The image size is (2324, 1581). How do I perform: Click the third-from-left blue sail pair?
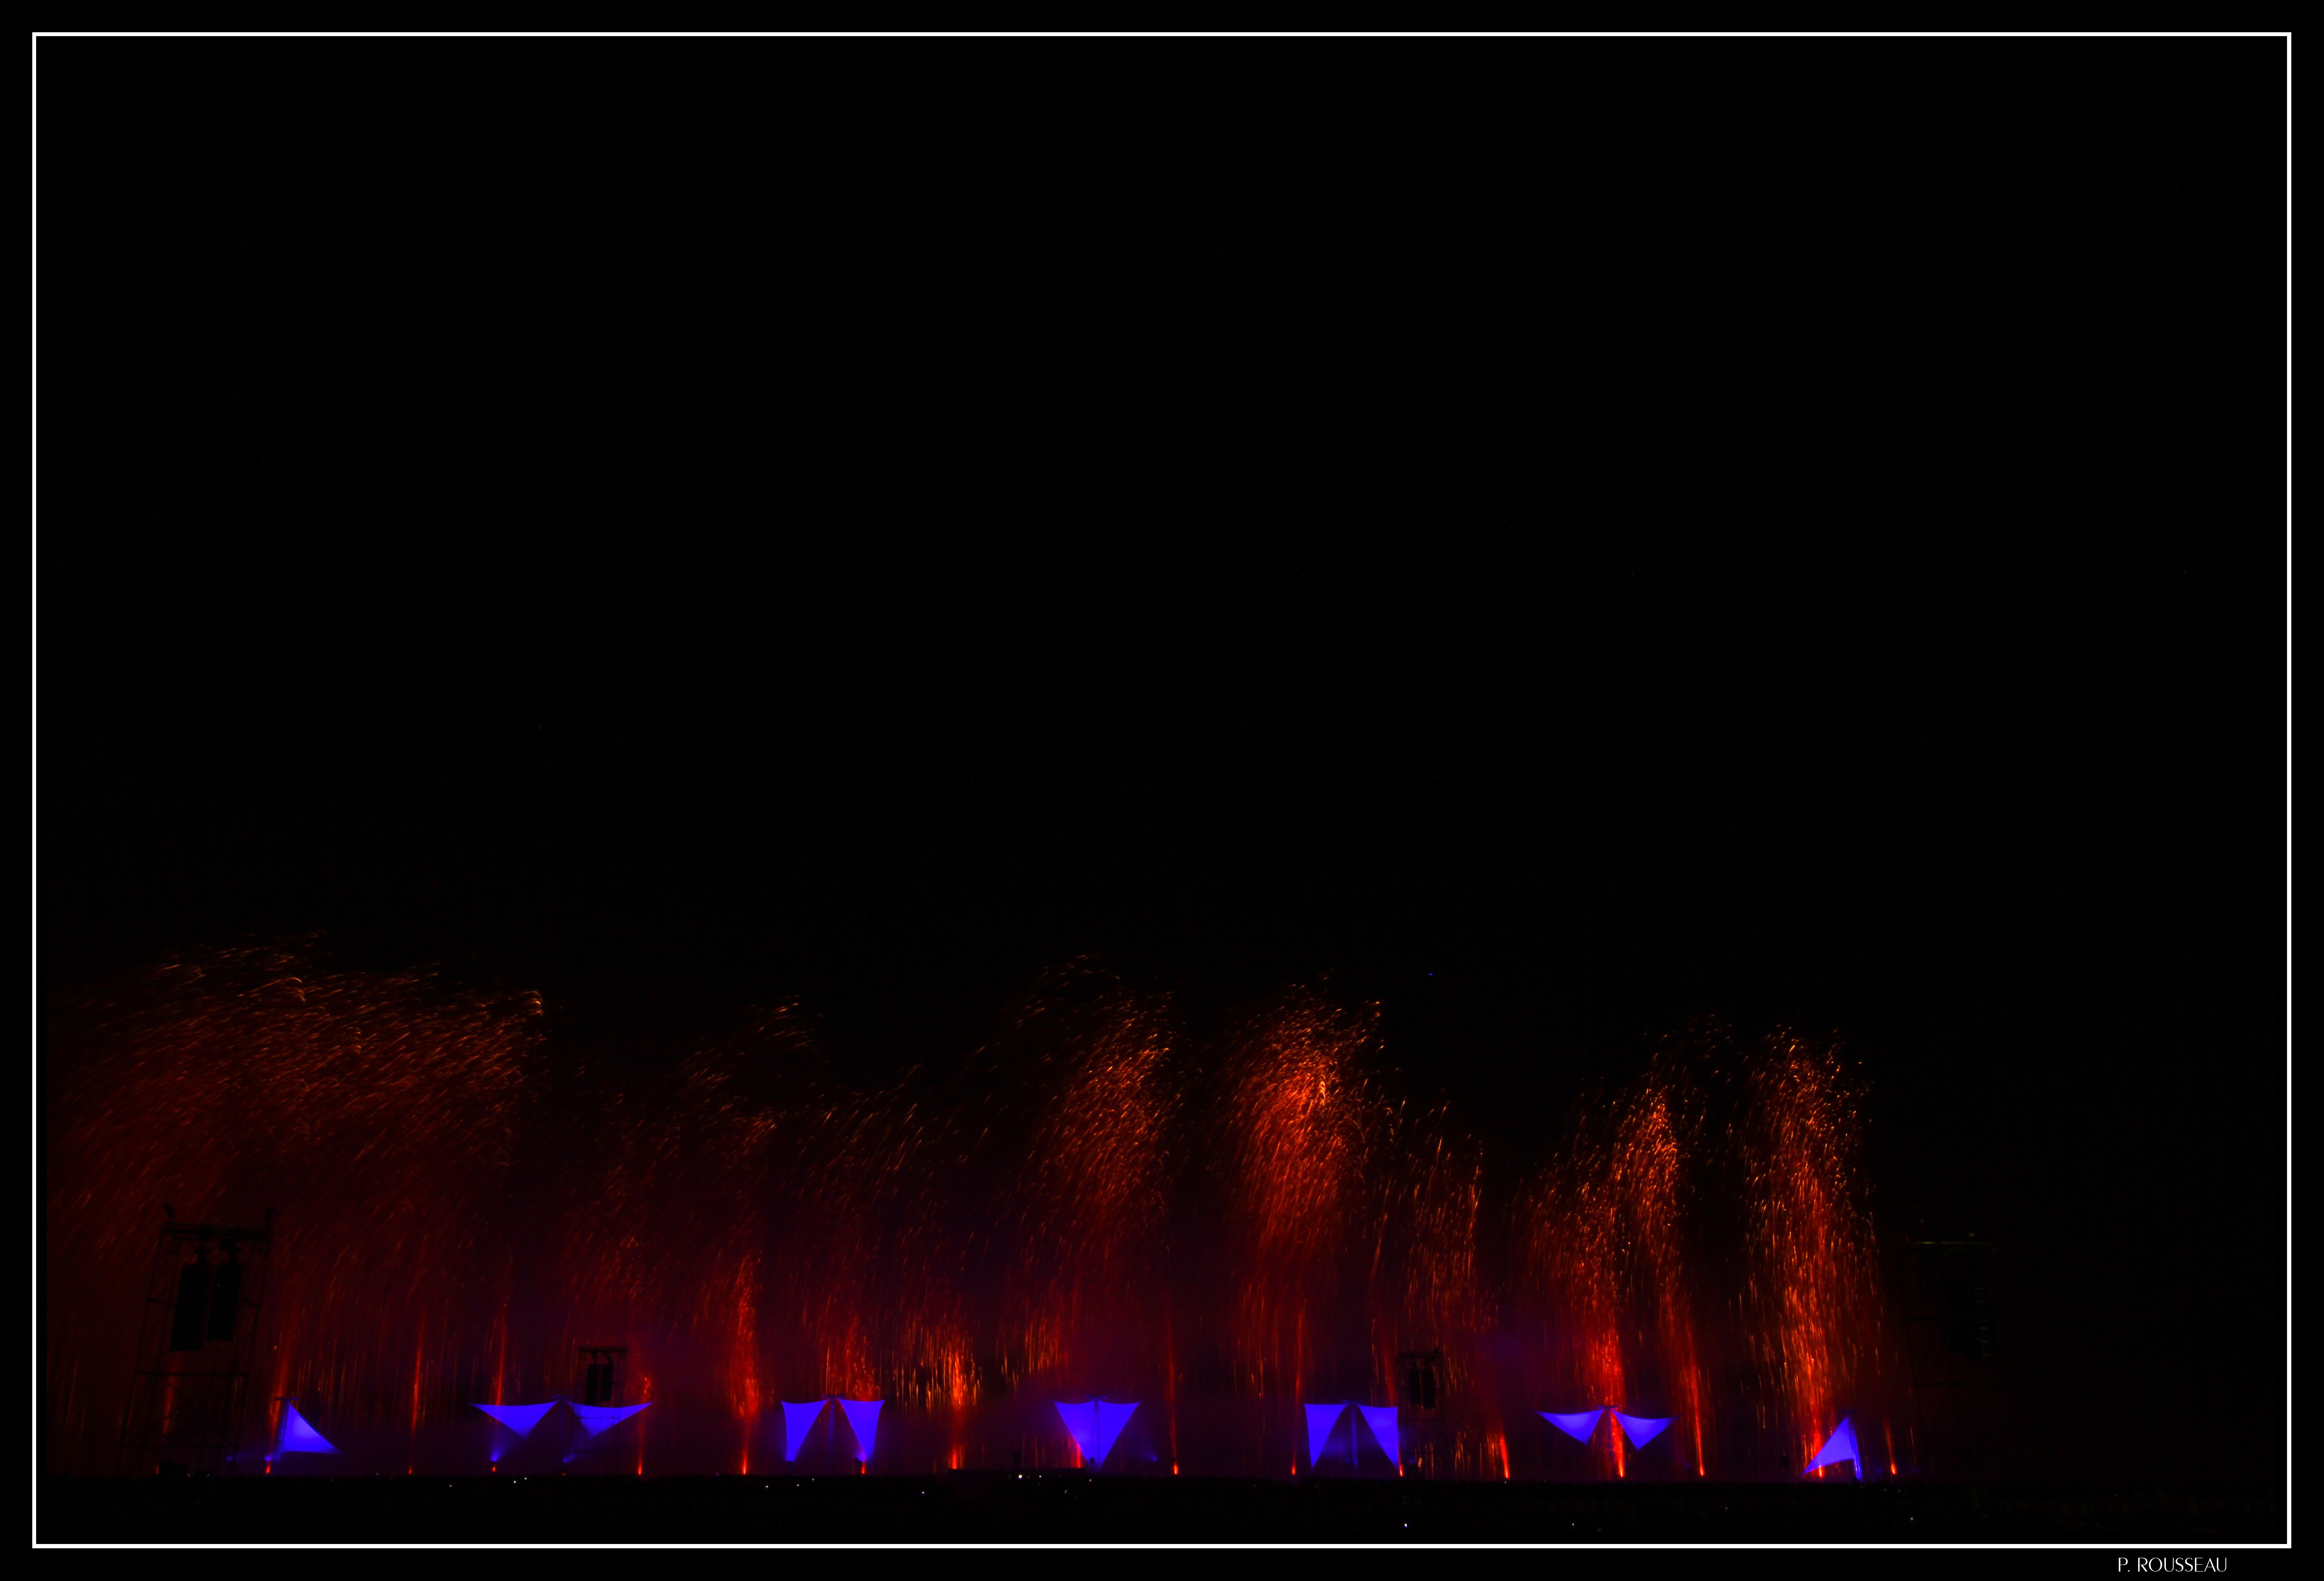point(832,1426)
